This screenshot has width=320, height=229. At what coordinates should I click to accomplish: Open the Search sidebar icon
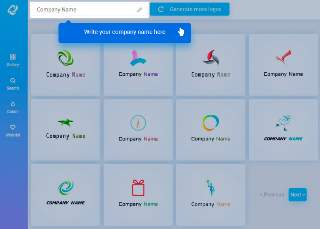(x=12, y=81)
